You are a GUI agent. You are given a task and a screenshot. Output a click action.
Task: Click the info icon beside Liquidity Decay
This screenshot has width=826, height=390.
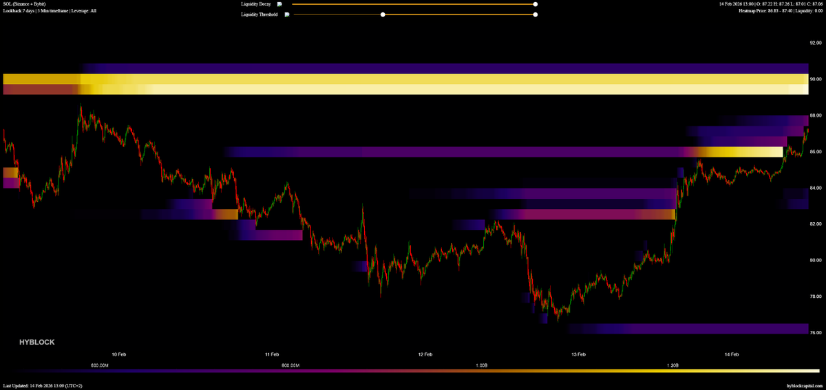(x=279, y=4)
